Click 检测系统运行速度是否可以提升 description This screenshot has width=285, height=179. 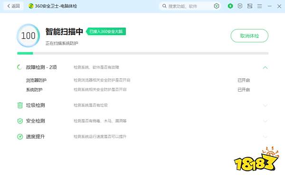tap(100, 136)
